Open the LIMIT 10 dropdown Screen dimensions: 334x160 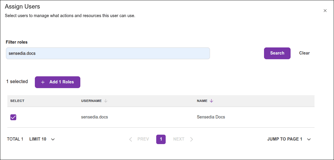coord(38,139)
